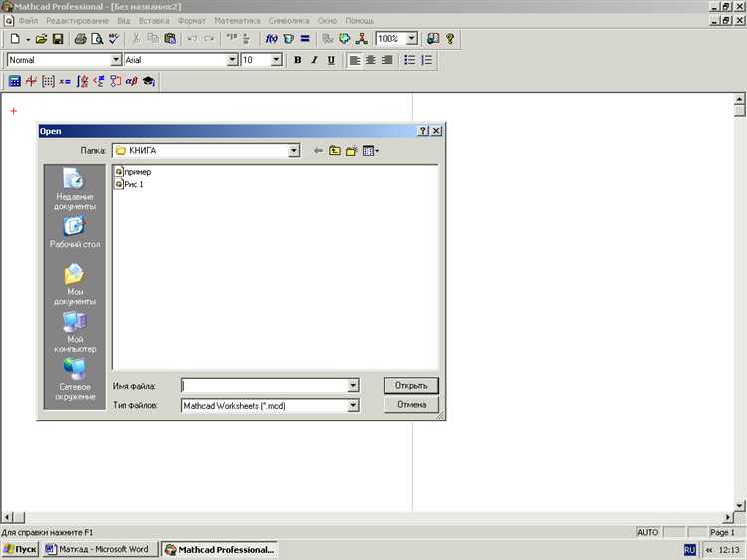This screenshot has width=747, height=560.
Task: Switch to Маткад - Microsoft Word taskbar item
Action: tap(99, 549)
